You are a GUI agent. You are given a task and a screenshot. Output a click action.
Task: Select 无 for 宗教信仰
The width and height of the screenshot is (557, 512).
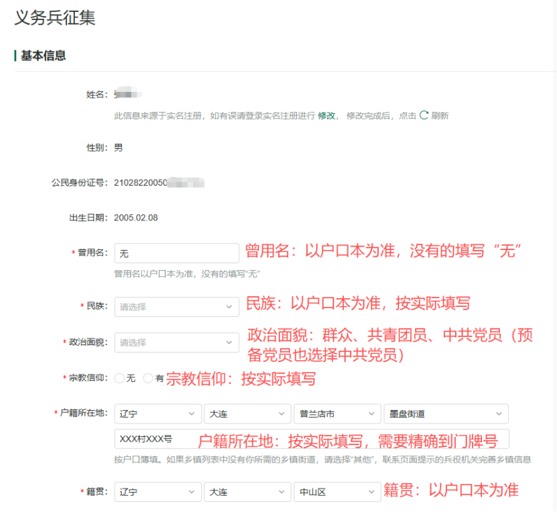[120, 379]
